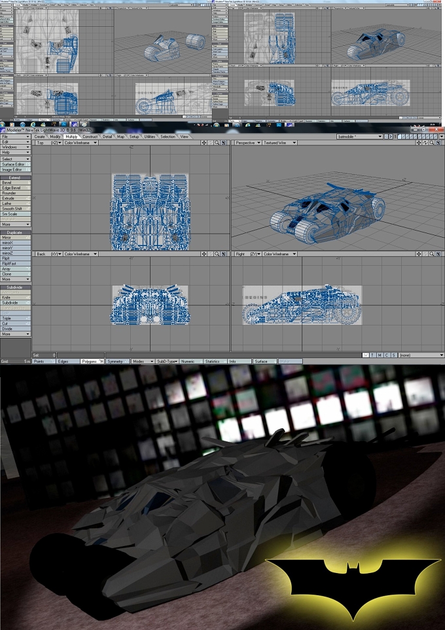445x630 pixels.
Task: Open the Windows menu dropdown
Action: click(x=15, y=147)
